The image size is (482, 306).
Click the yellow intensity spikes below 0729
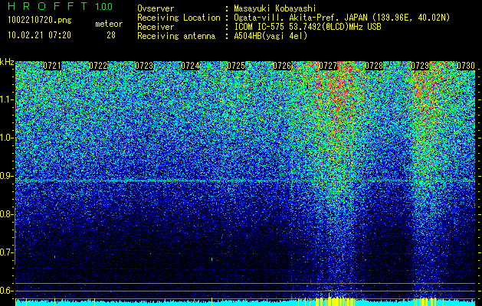point(426,301)
